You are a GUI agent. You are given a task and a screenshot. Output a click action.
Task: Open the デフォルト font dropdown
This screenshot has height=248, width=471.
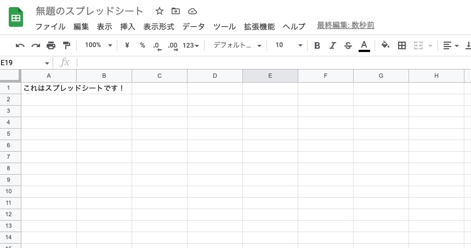pos(237,45)
